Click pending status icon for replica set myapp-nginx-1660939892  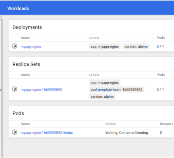coord(14,89)
